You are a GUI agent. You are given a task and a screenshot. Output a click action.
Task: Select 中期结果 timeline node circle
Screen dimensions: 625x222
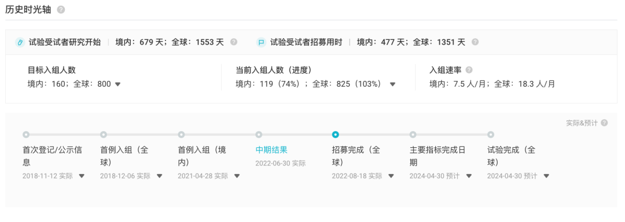pos(259,135)
